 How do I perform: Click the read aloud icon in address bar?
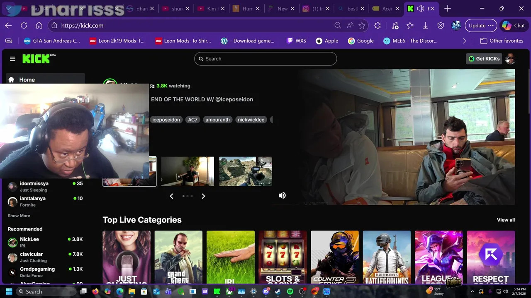(x=350, y=26)
